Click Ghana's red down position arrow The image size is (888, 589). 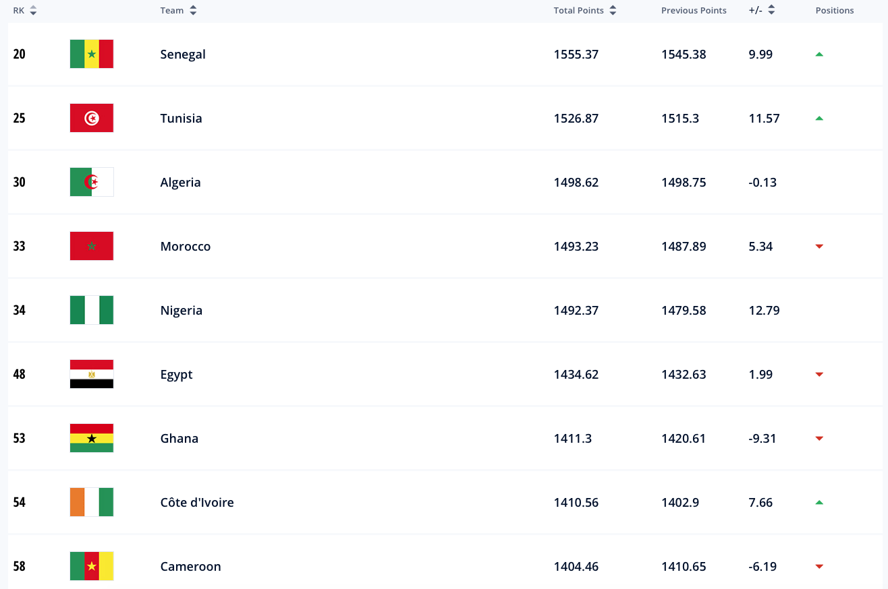point(819,439)
